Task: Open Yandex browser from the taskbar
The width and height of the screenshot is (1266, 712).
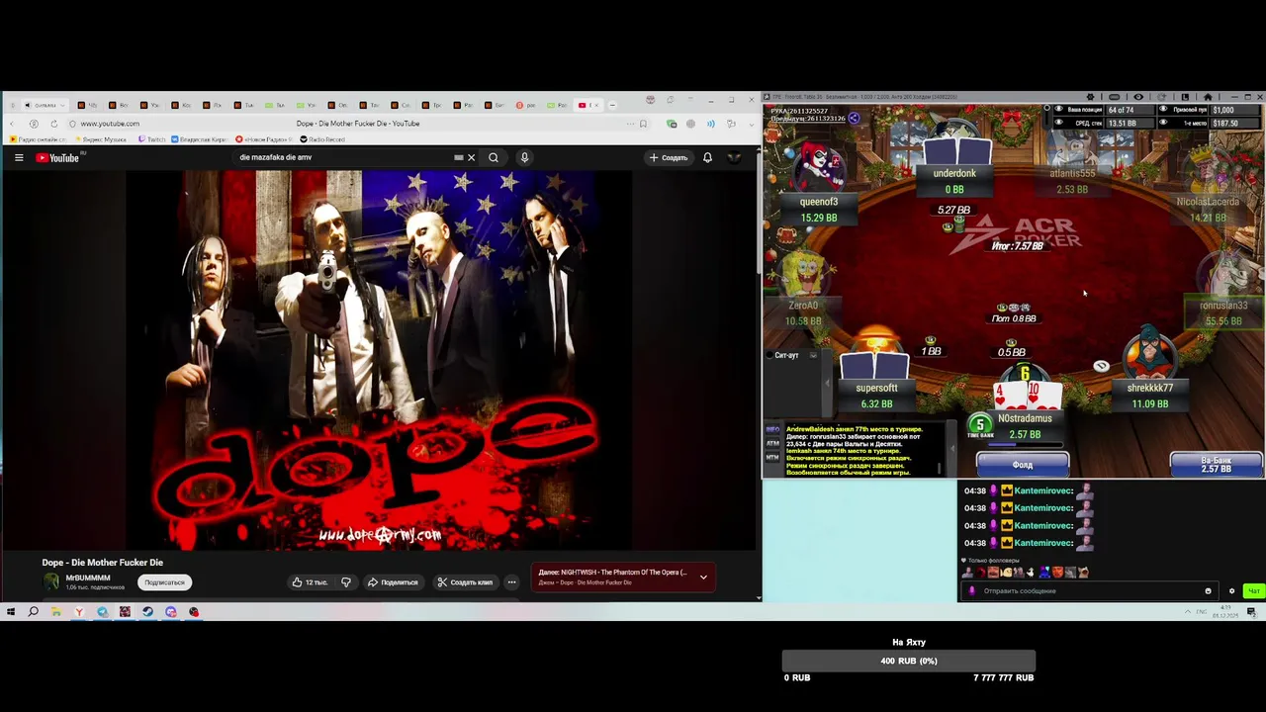Action: pyautogui.click(x=79, y=612)
